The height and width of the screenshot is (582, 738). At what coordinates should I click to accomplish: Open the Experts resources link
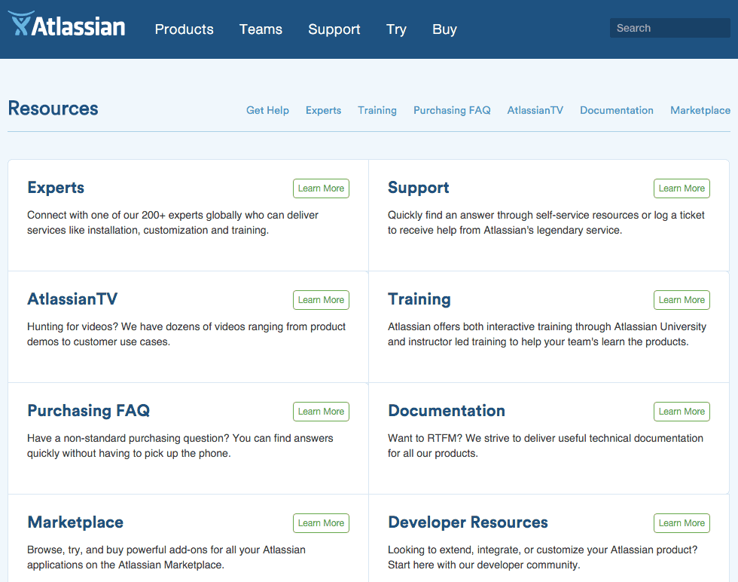[x=323, y=110]
